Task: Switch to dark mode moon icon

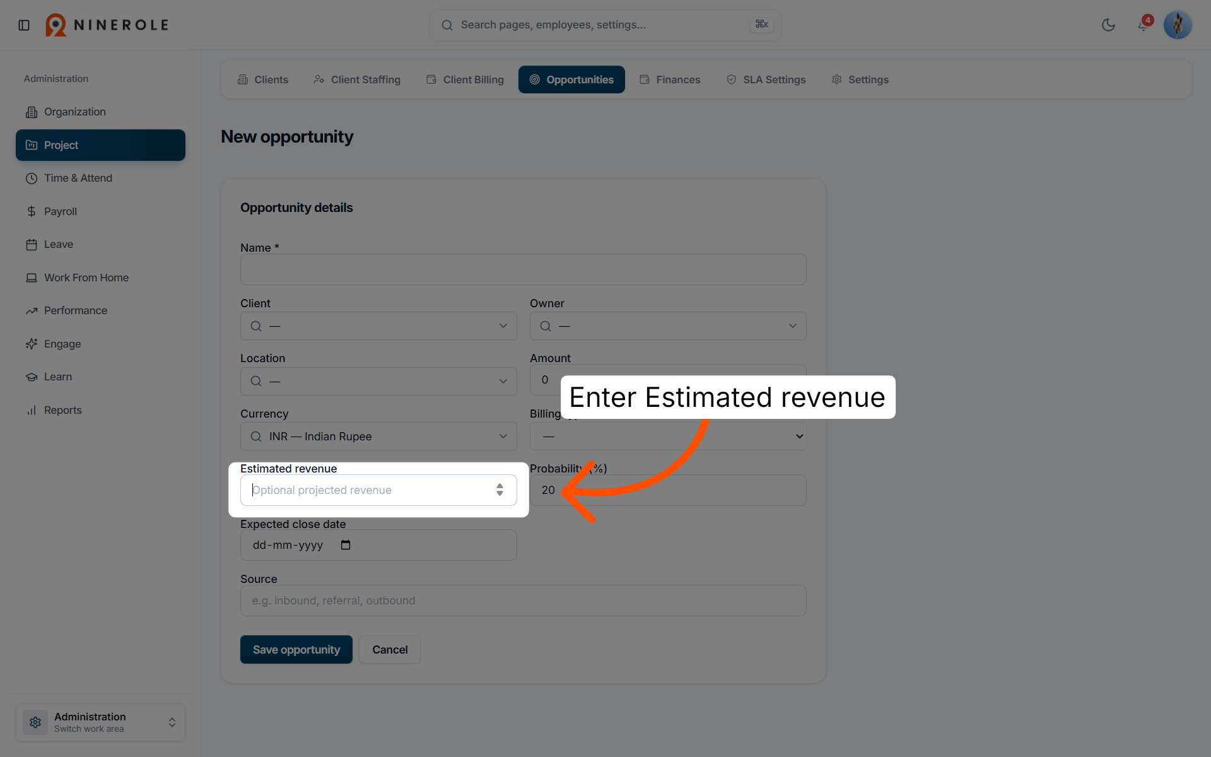Action: [x=1108, y=25]
